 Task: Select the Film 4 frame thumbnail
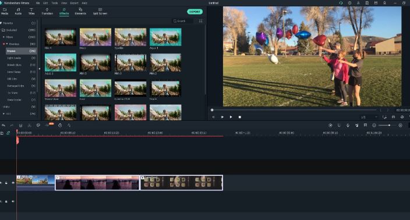(61, 37)
